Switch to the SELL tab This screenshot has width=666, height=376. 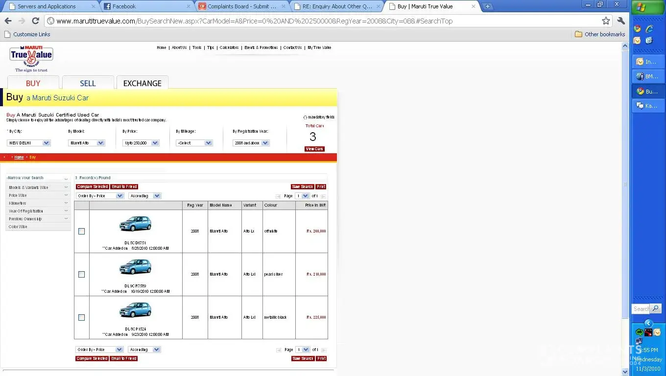click(88, 83)
